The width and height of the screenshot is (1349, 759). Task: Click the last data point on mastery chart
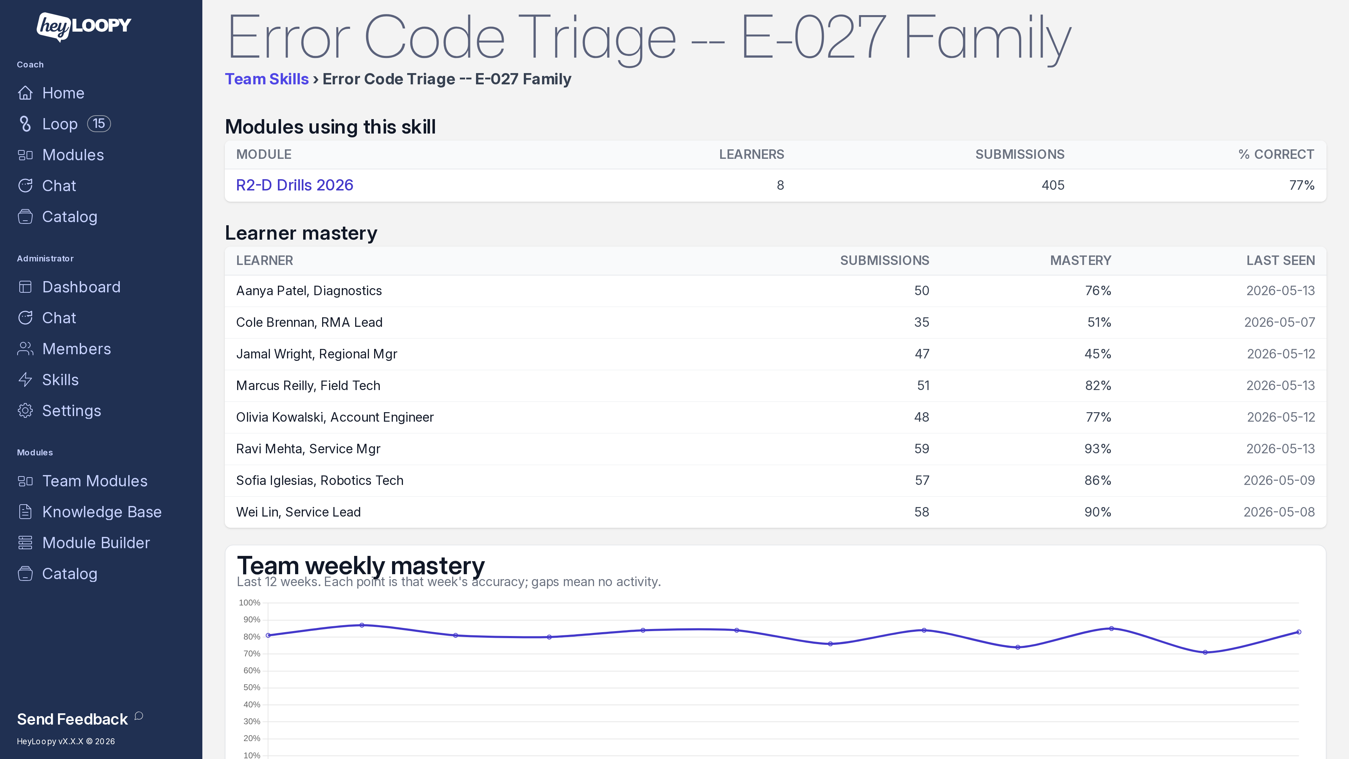pyautogui.click(x=1298, y=632)
